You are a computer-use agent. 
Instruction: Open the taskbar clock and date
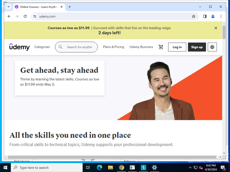tap(211, 167)
